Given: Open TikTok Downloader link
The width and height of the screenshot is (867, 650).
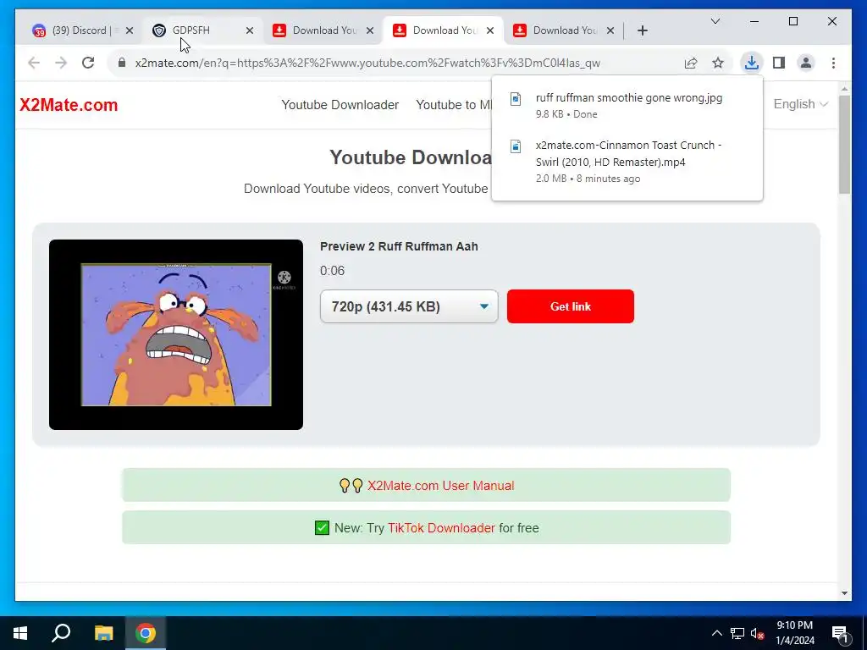Looking at the screenshot, I should coord(441,528).
